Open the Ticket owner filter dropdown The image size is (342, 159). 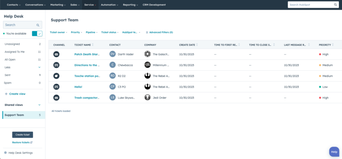click(59, 32)
